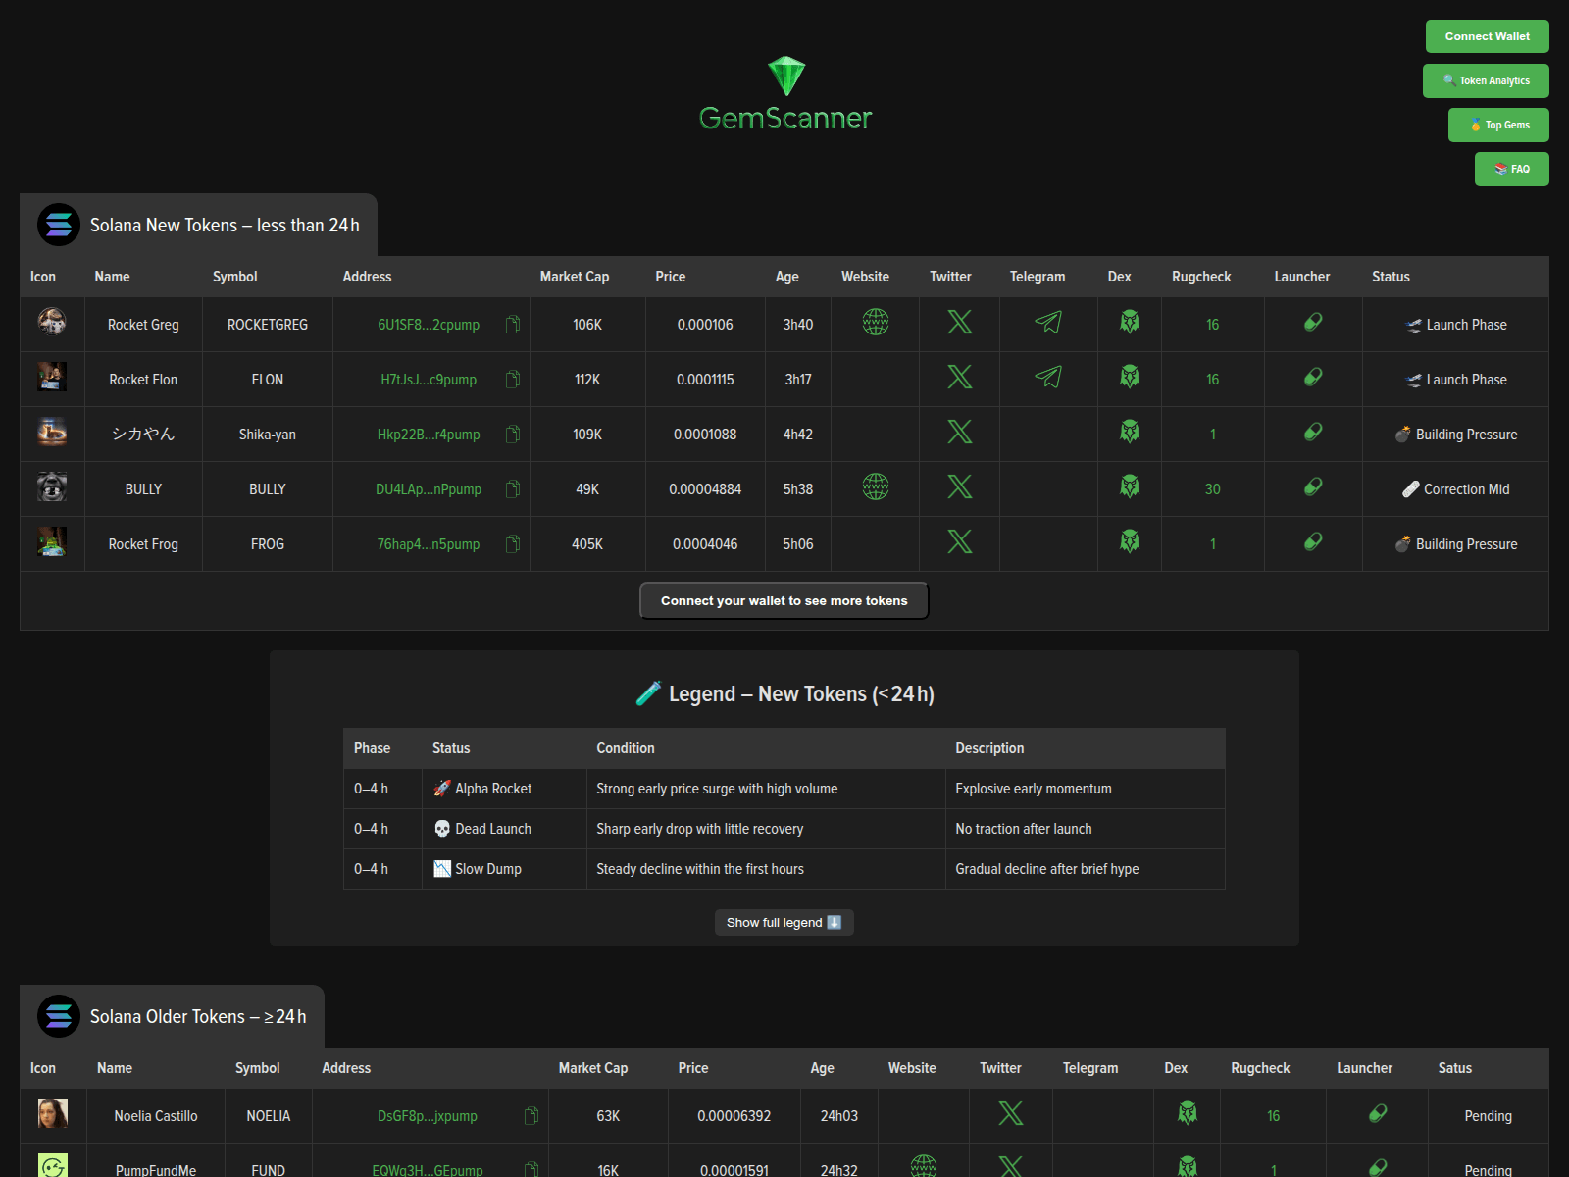Click Rocket Frog's Launcher pill icon

[1313, 540]
